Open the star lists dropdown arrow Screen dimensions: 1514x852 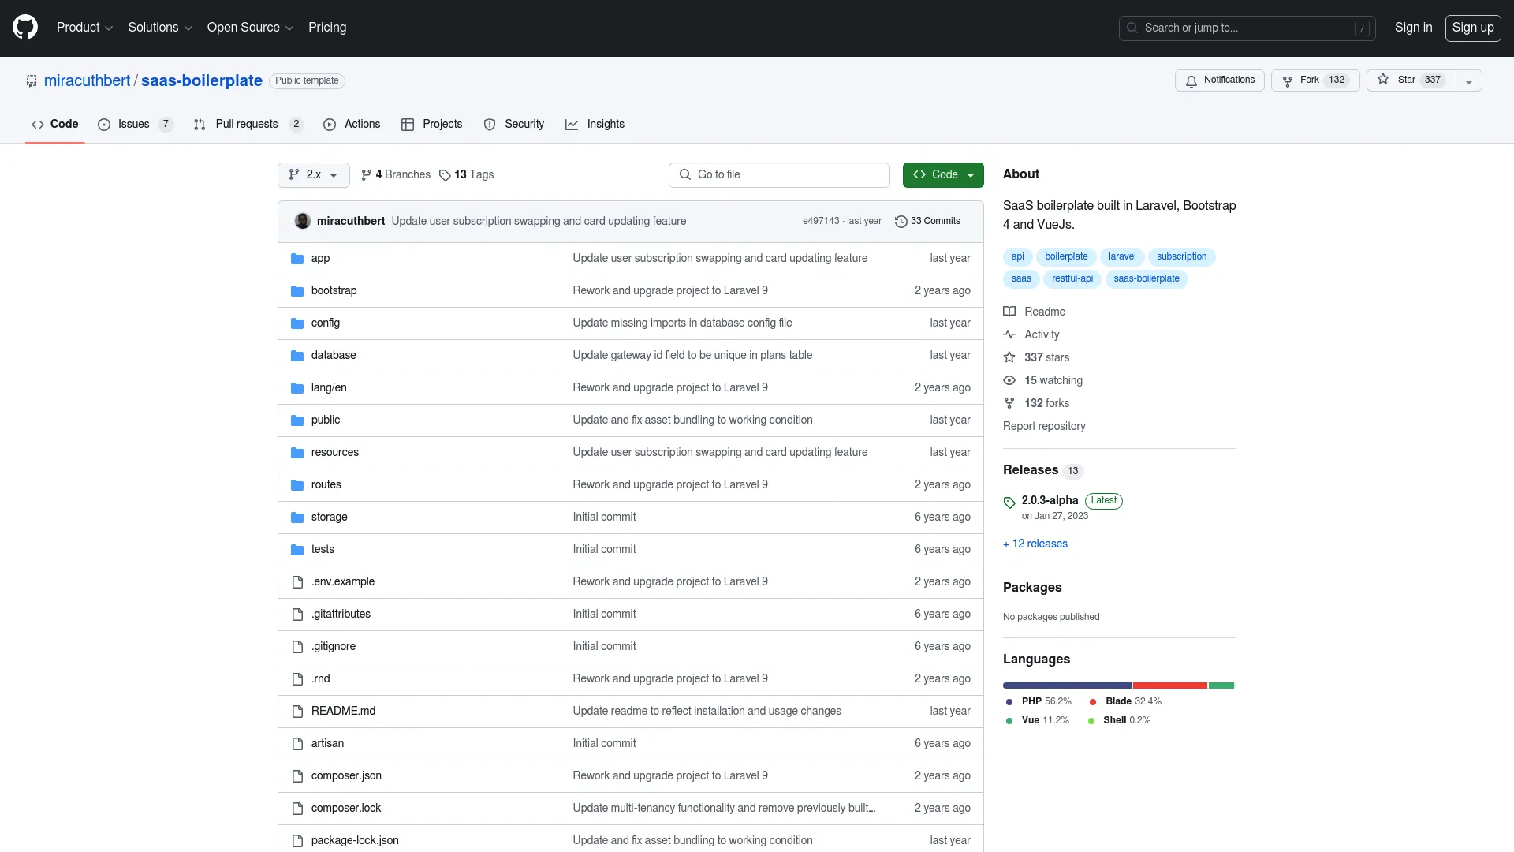(1469, 80)
